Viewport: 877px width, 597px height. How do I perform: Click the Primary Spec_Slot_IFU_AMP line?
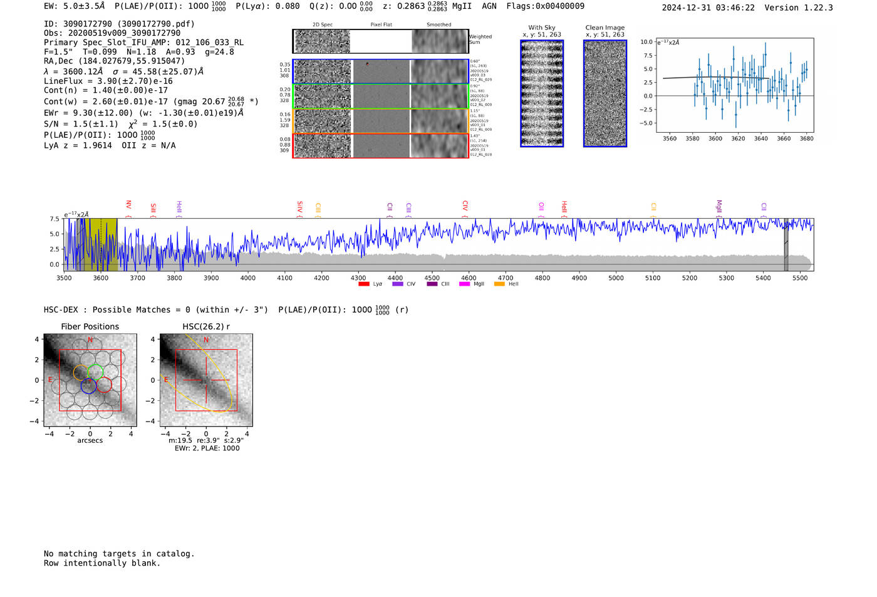[x=143, y=42]
